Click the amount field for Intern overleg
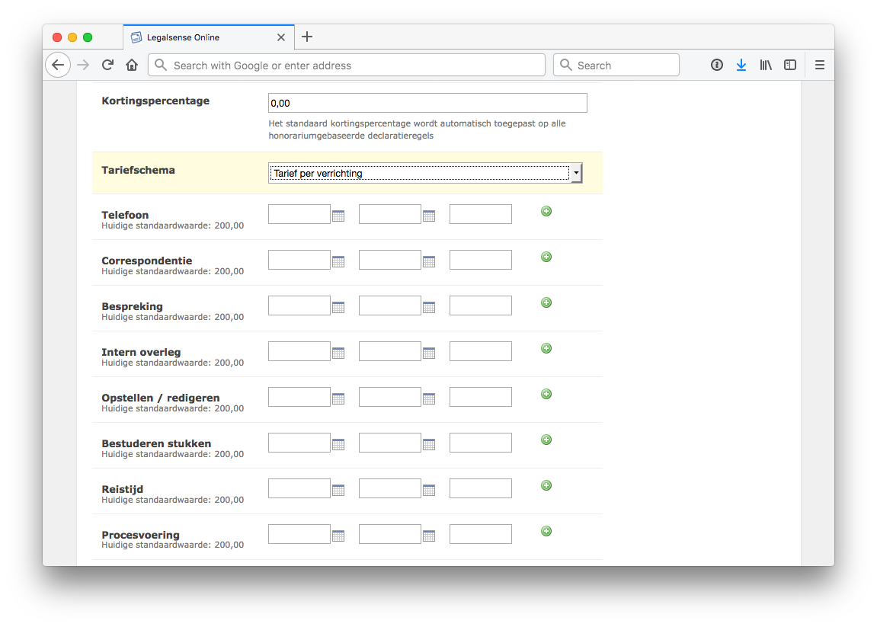This screenshot has height=627, width=877. [x=481, y=351]
